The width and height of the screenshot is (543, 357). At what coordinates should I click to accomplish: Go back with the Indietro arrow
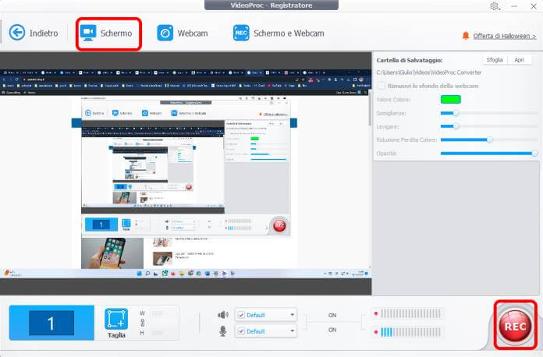tap(34, 34)
